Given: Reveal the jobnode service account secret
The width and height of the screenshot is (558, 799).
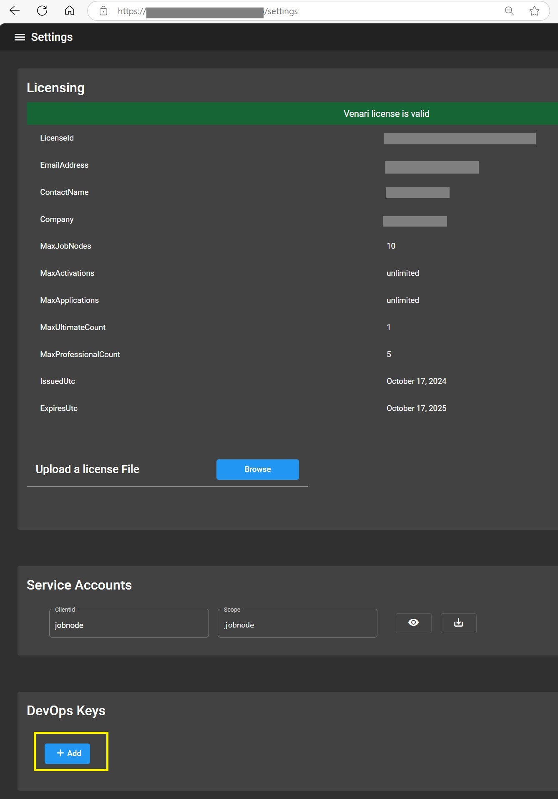Looking at the screenshot, I should tap(413, 623).
